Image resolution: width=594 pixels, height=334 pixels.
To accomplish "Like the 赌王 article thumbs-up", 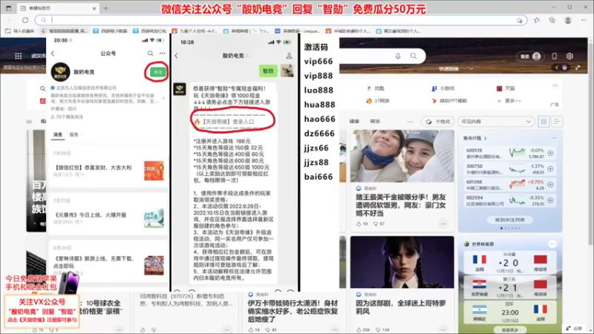I will [x=359, y=224].
